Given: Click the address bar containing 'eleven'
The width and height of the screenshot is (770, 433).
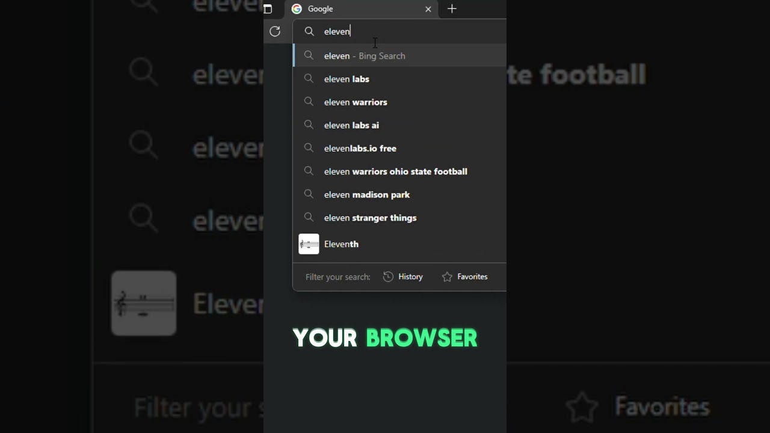Looking at the screenshot, I should pos(399,31).
